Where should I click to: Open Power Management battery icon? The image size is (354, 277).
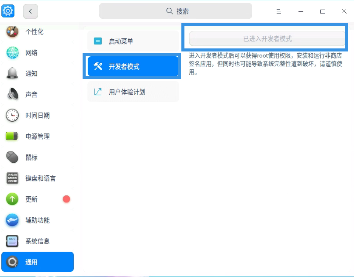(12, 137)
